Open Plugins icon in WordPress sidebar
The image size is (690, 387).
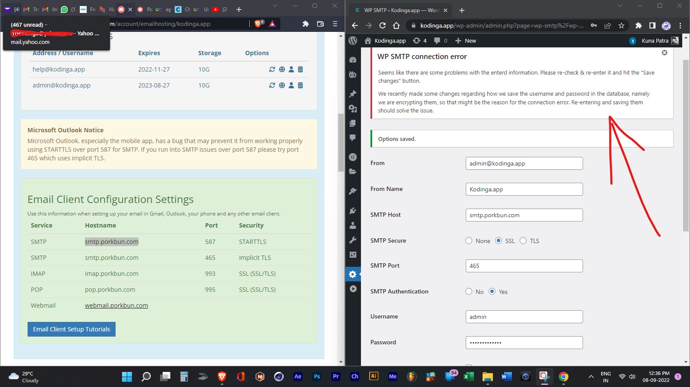click(x=353, y=210)
